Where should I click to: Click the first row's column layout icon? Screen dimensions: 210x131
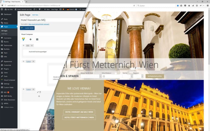click(x=28, y=46)
